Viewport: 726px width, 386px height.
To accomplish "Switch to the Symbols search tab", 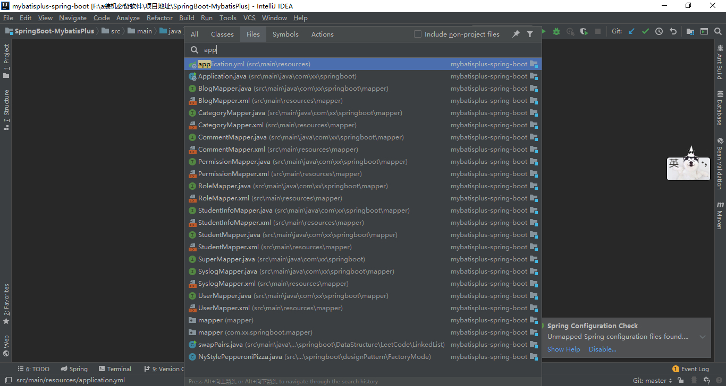I will click(x=285, y=34).
